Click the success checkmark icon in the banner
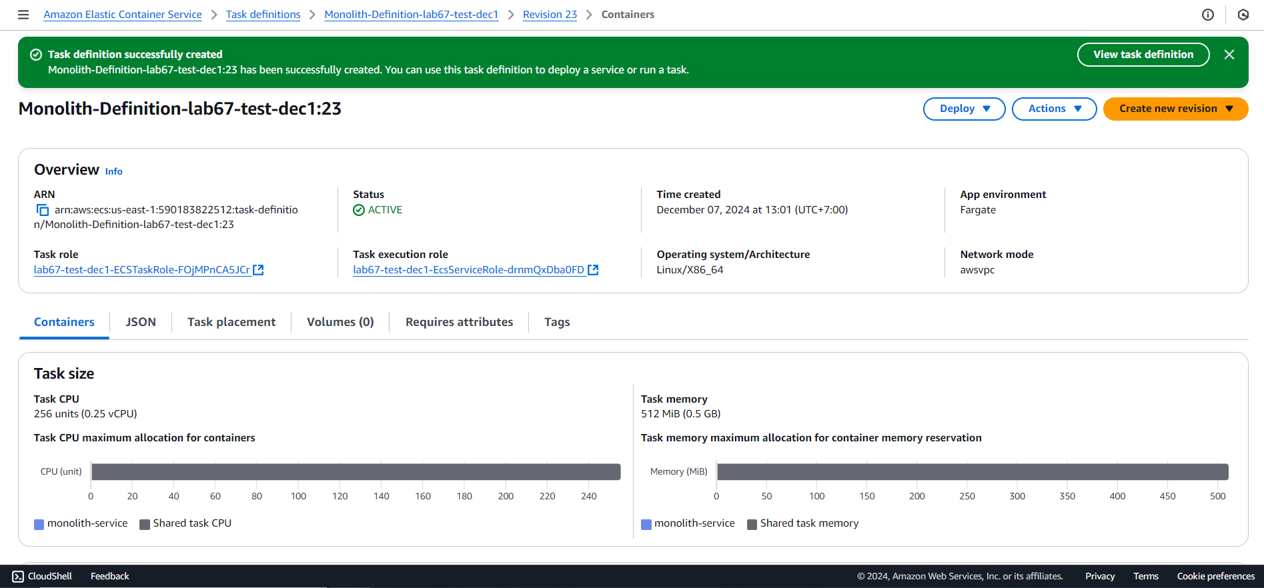The width and height of the screenshot is (1264, 588). [x=36, y=55]
